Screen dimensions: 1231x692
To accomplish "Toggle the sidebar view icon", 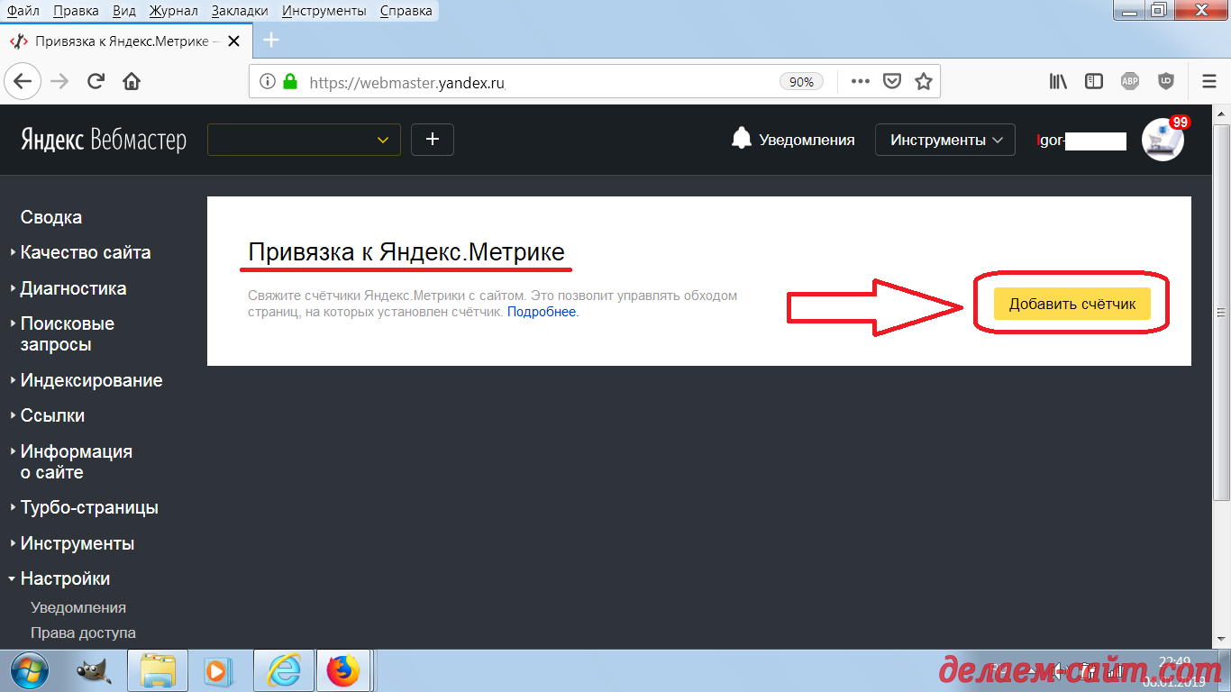I will [x=1094, y=81].
